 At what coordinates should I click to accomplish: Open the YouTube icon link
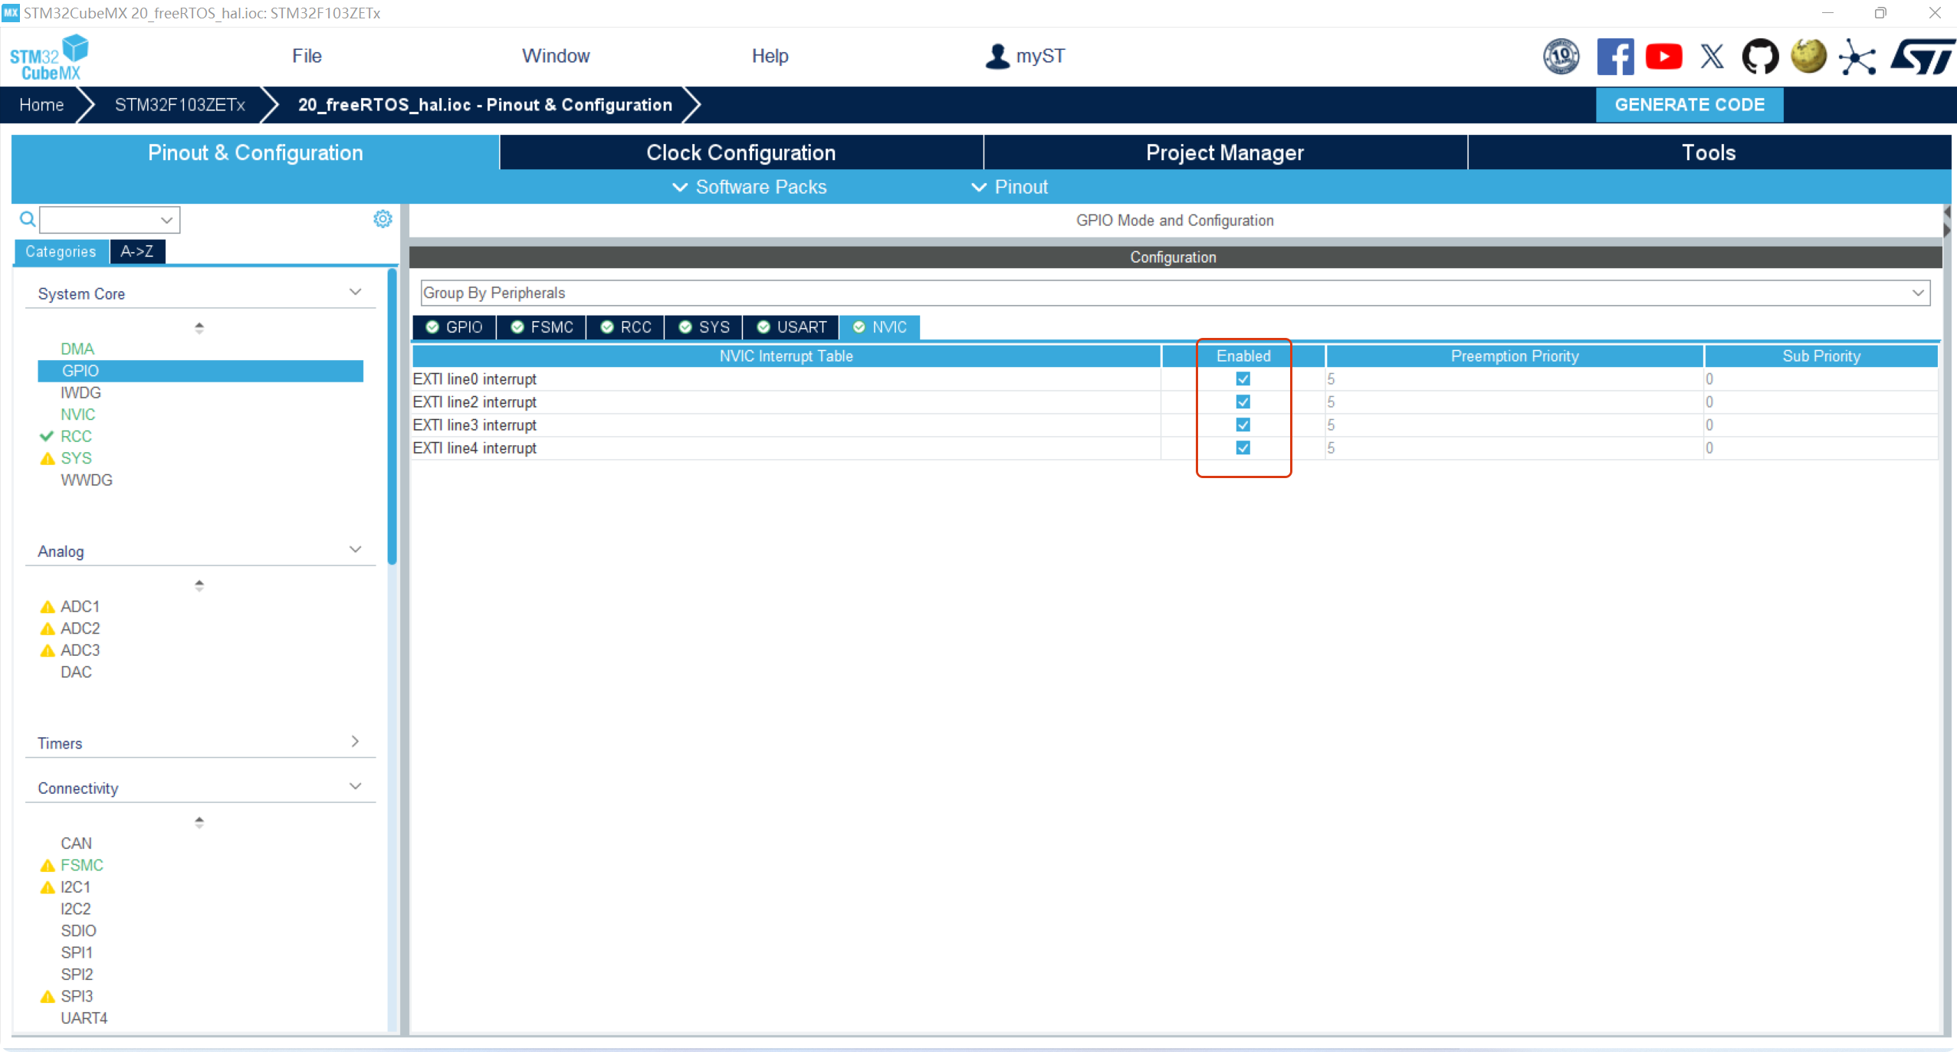pos(1663,57)
